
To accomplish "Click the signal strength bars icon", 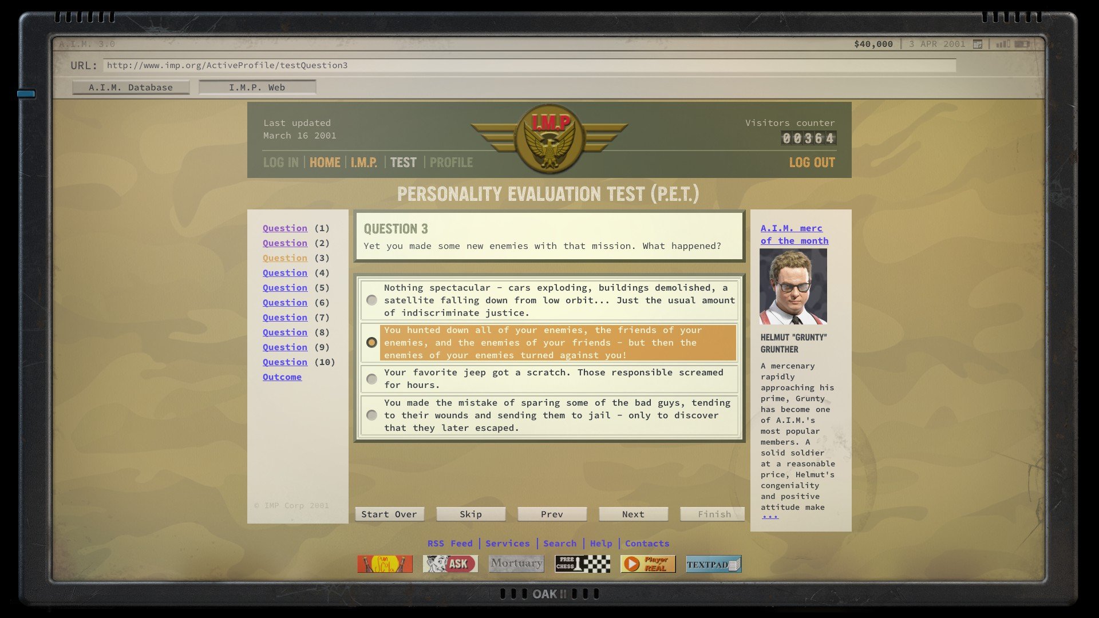I will pyautogui.click(x=1003, y=44).
